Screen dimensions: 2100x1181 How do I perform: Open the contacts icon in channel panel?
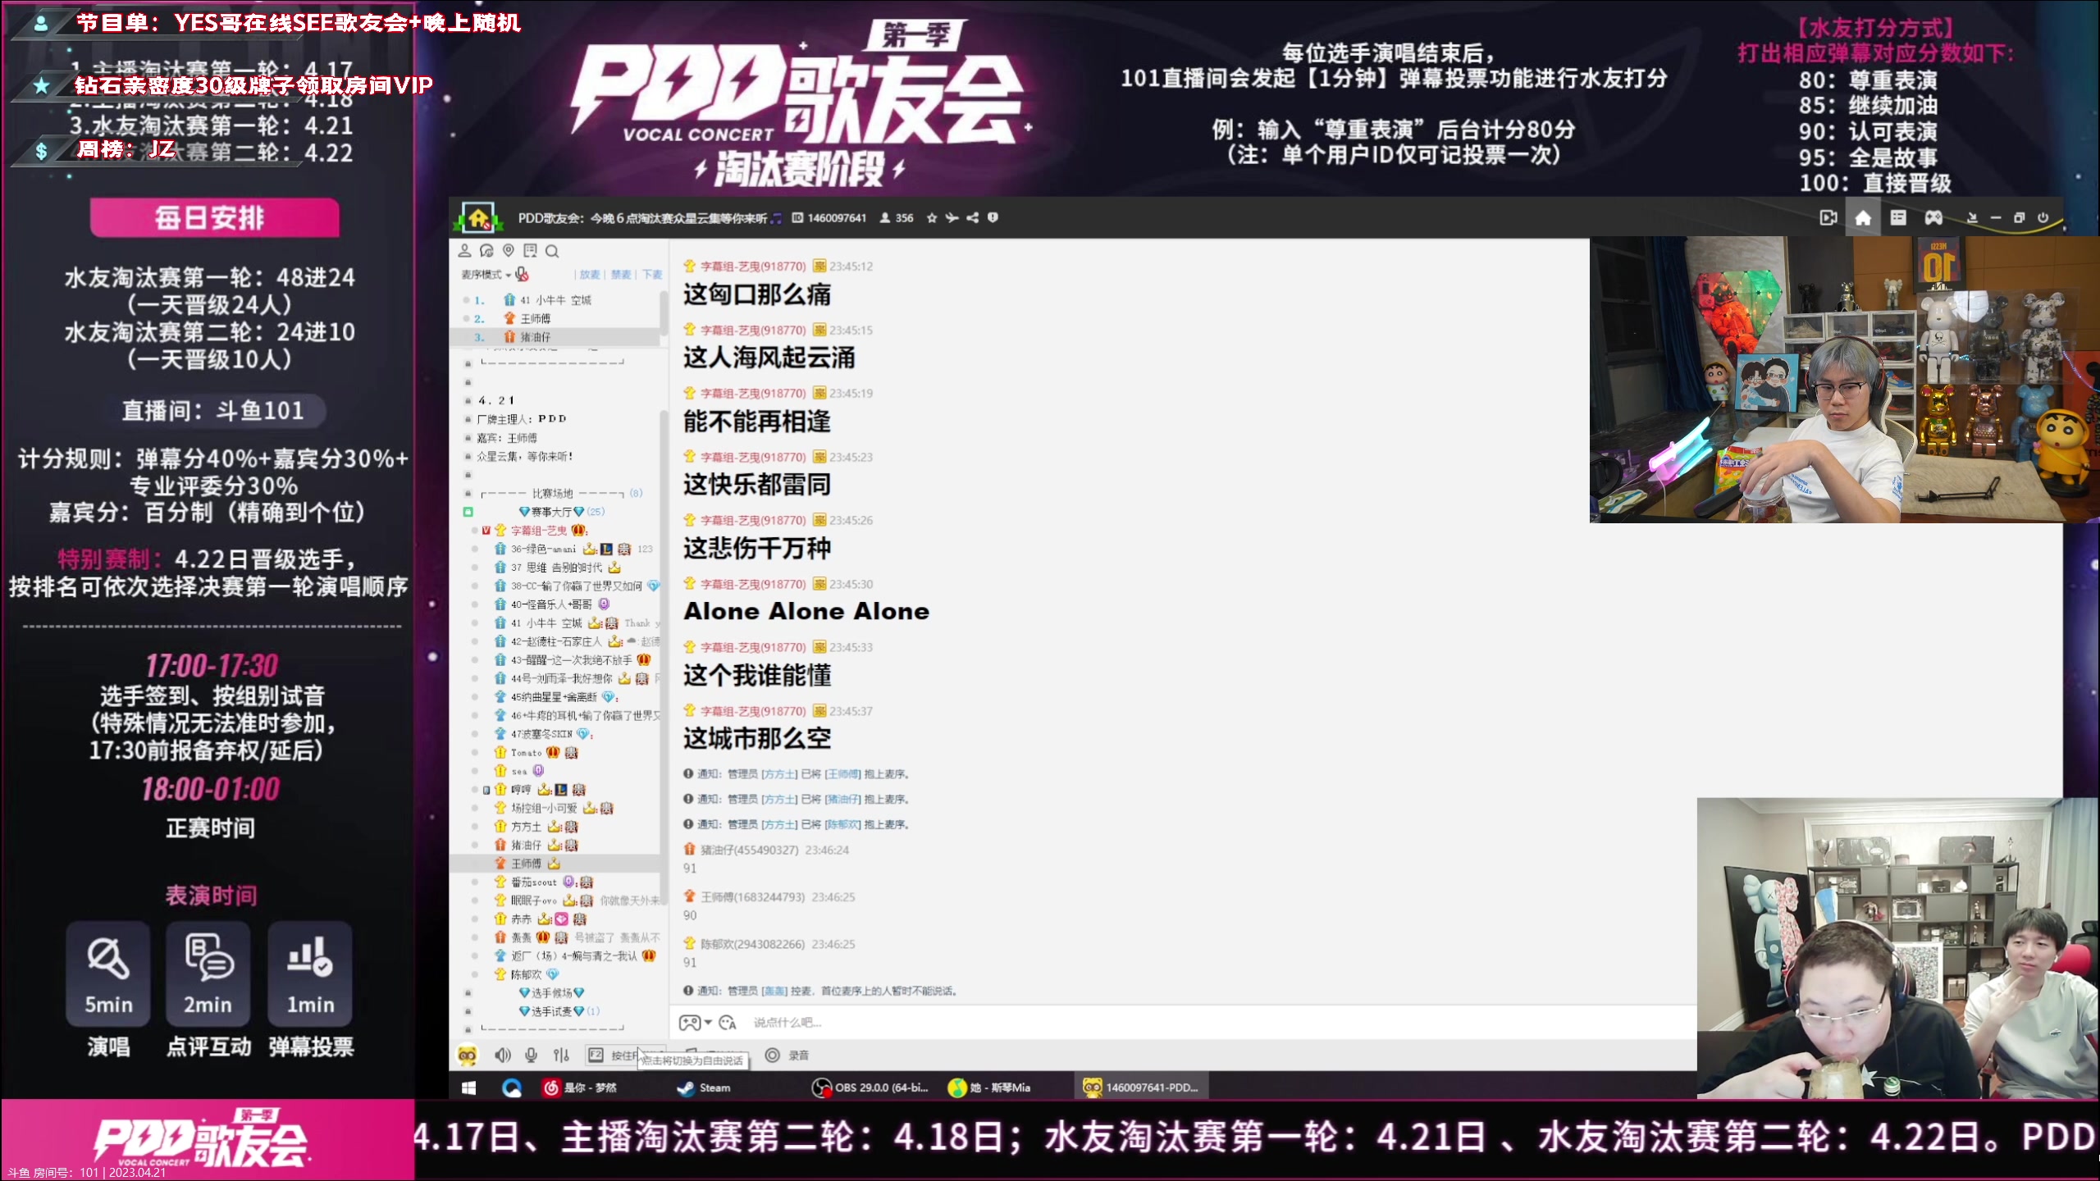[465, 252]
